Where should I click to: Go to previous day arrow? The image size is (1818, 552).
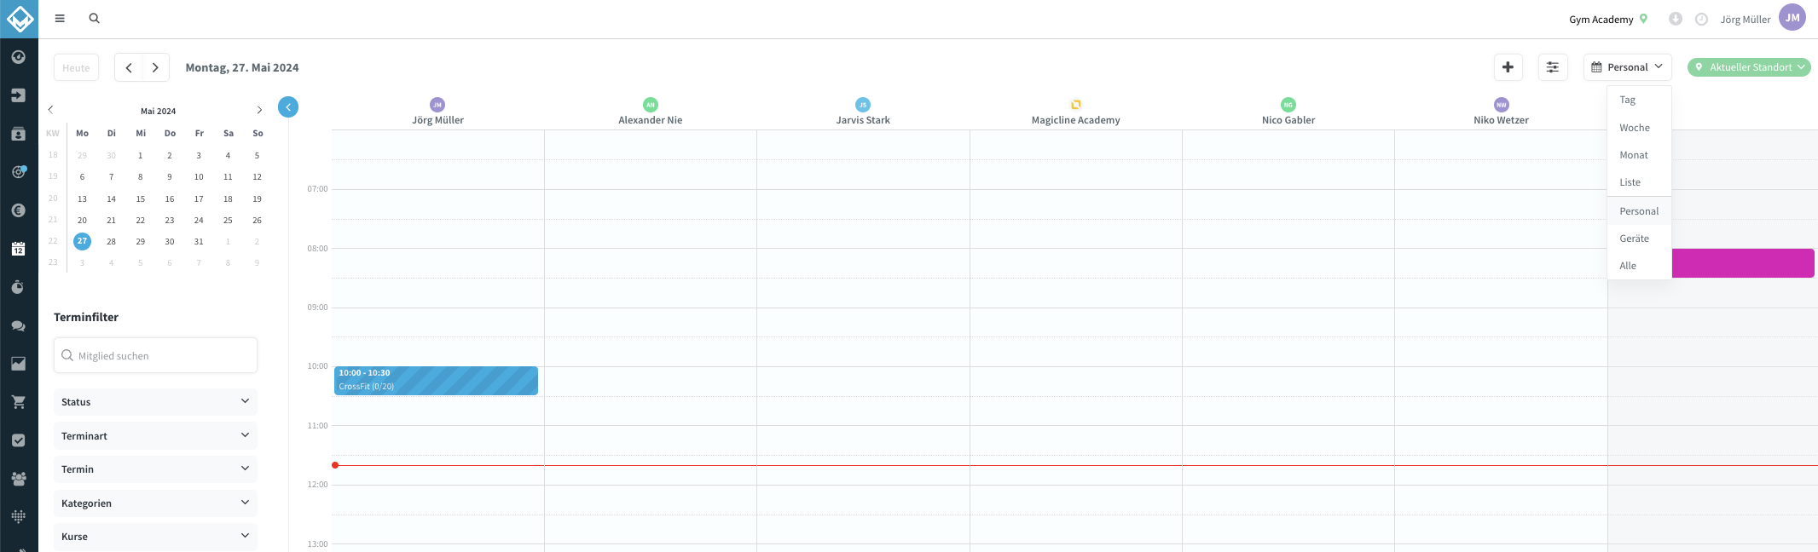(x=129, y=67)
